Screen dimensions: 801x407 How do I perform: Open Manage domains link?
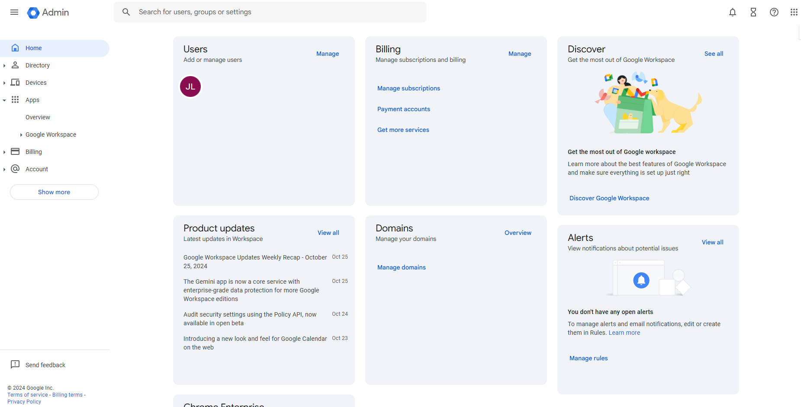pyautogui.click(x=402, y=267)
